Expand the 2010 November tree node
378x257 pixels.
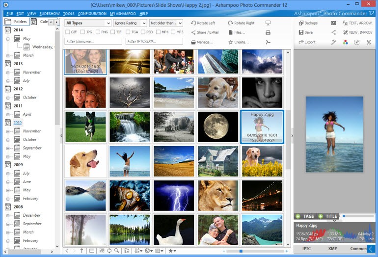8,131
